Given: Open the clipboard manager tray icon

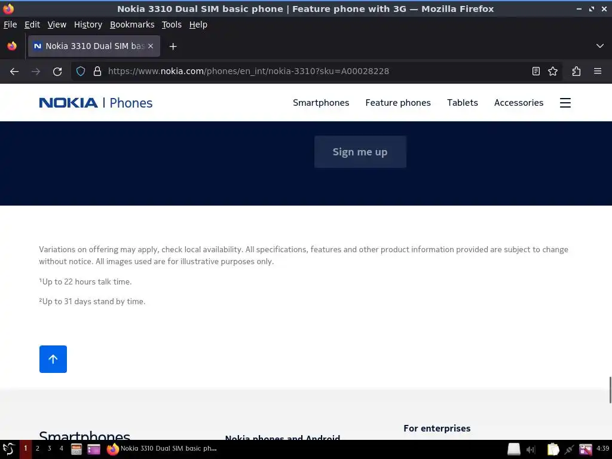Looking at the screenshot, I should (553, 449).
